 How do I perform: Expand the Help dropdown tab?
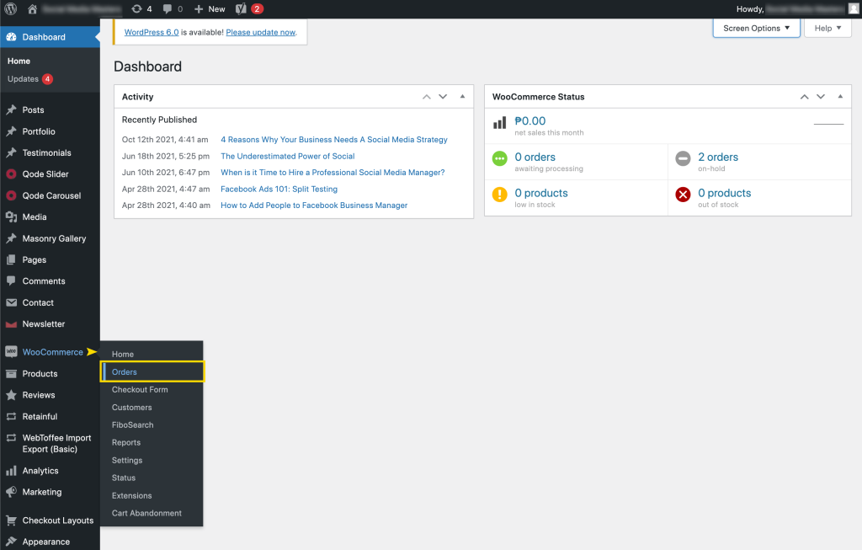[x=827, y=28]
